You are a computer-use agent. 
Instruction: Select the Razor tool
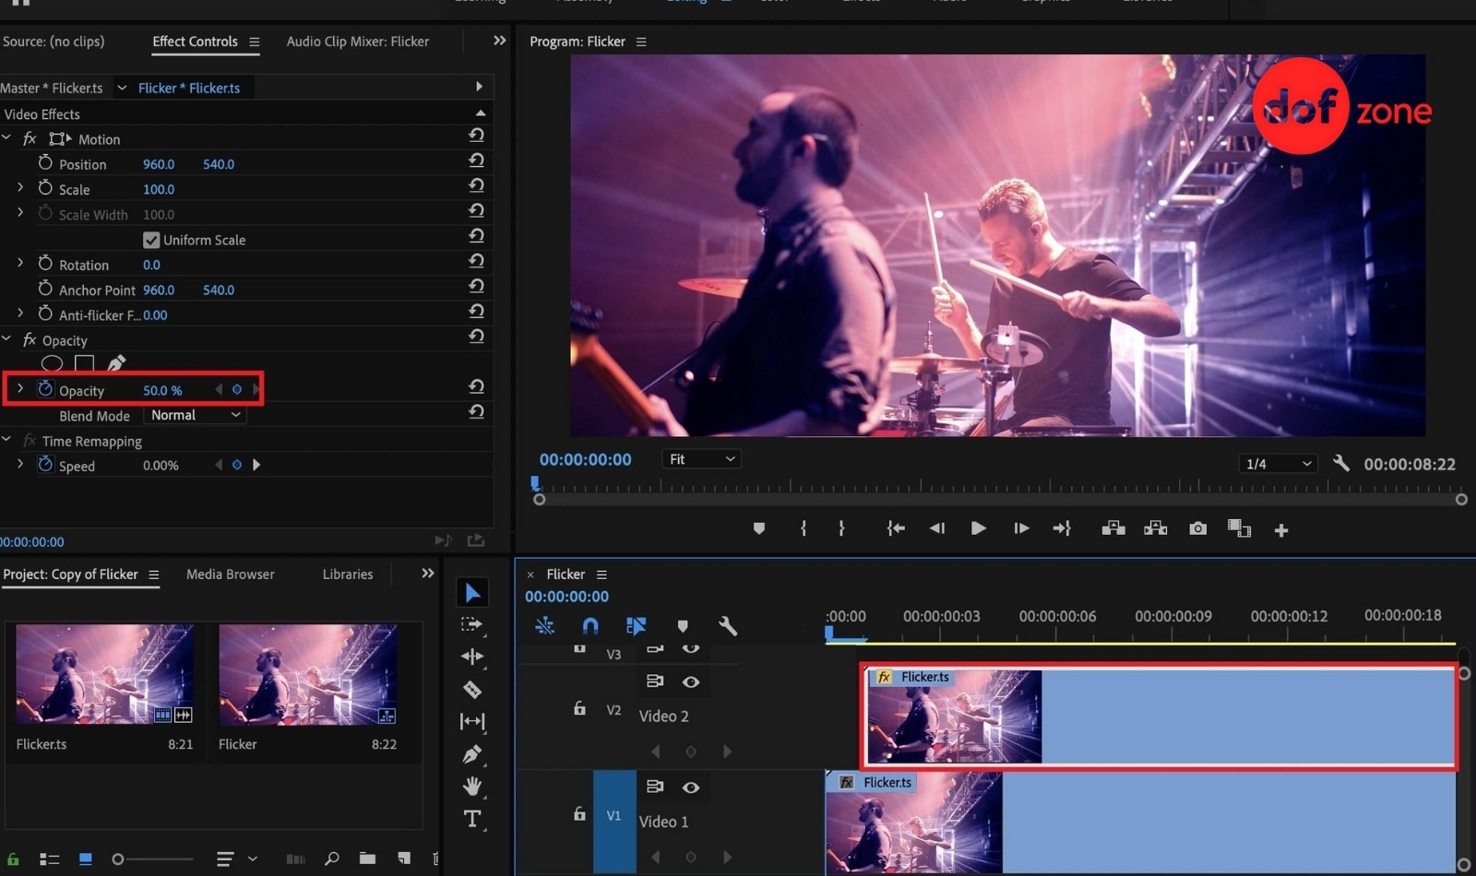[472, 689]
